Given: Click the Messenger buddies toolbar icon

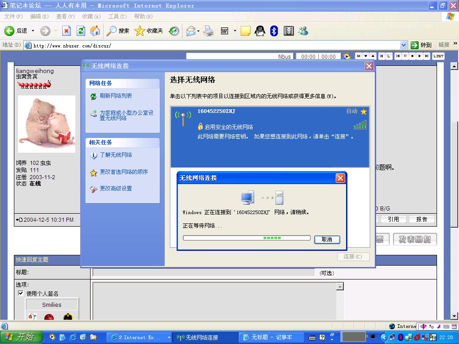Looking at the screenshot, I should point(303,30).
